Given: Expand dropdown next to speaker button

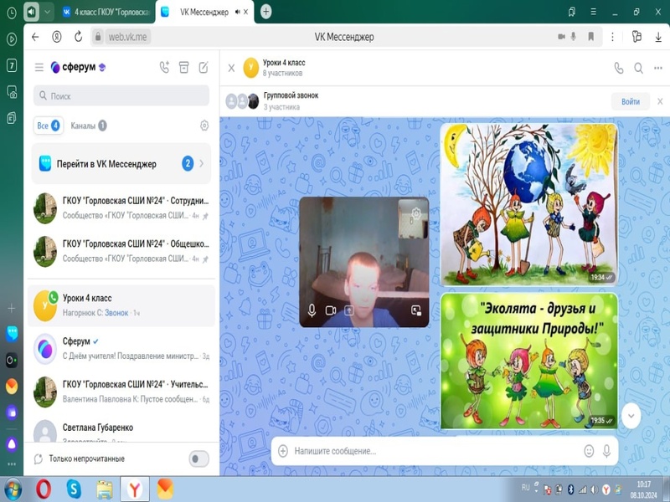Looking at the screenshot, I should 47,12.
